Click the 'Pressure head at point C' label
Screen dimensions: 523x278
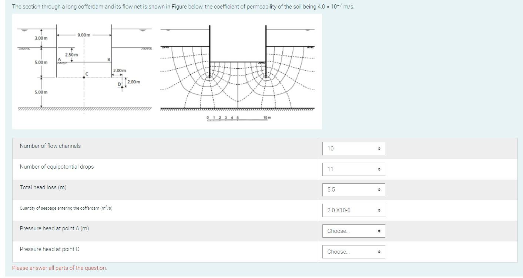[50, 249]
